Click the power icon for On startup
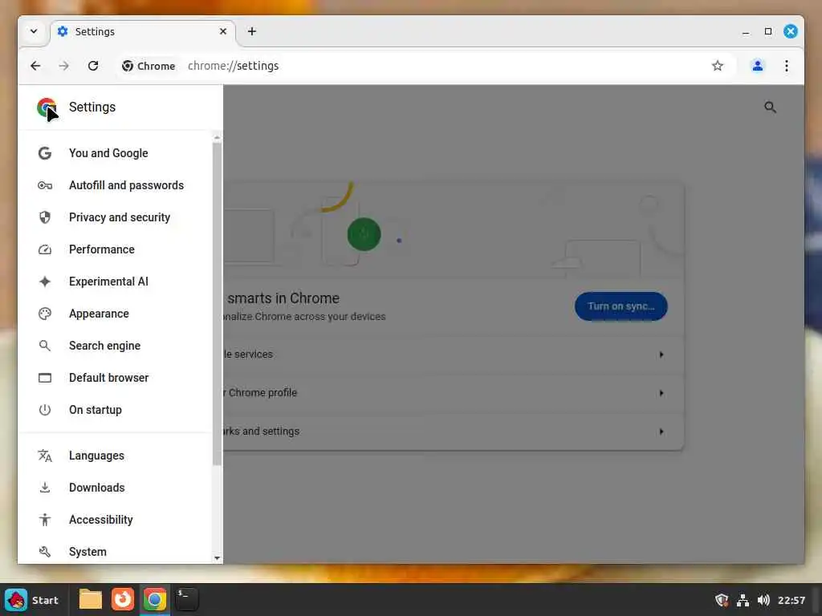 pyautogui.click(x=45, y=410)
